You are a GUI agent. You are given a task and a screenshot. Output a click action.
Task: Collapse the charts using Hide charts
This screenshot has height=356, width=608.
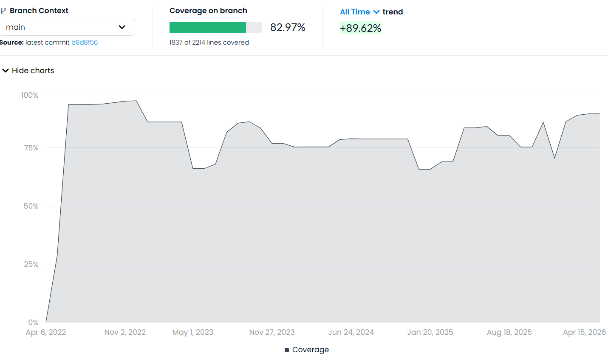pyautogui.click(x=33, y=71)
